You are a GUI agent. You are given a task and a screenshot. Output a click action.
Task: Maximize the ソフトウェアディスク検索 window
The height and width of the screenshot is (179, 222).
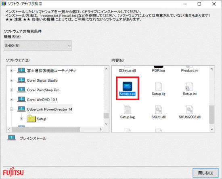199,4
